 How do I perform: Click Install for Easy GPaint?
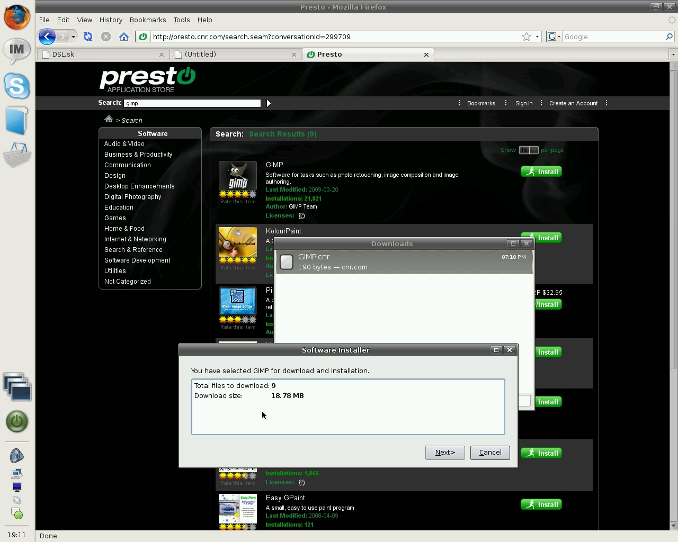click(541, 504)
